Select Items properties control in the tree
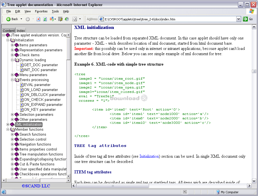This screenshot has width=258, height=196. (38, 149)
